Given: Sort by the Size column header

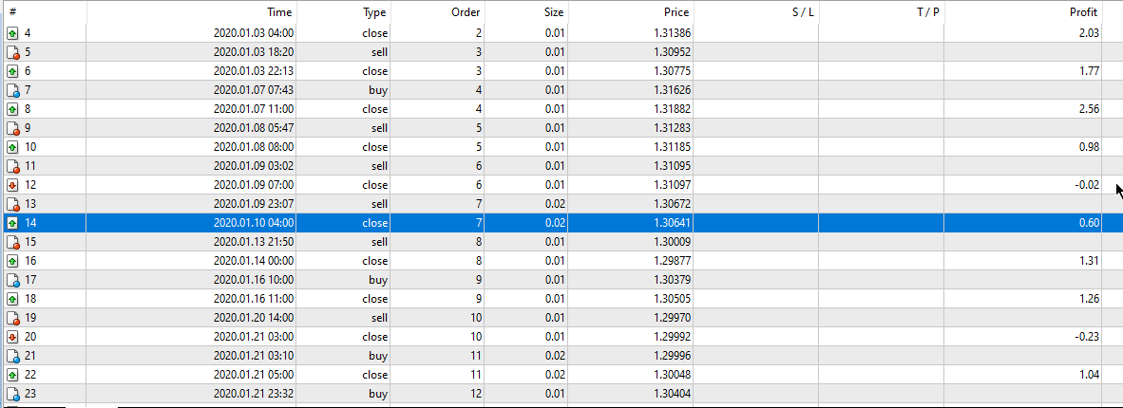Looking at the screenshot, I should 525,12.
